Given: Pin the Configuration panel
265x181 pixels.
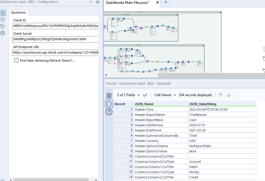Looking at the screenshot, I should coord(98,2).
